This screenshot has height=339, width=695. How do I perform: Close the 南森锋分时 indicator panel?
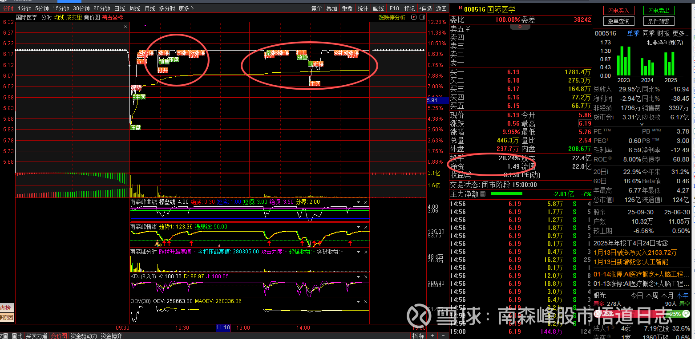click(x=366, y=252)
